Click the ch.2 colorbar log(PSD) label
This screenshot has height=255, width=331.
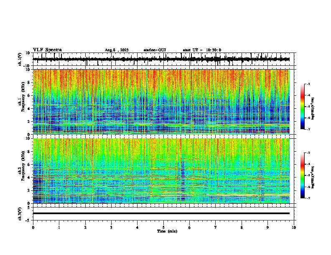313,177
